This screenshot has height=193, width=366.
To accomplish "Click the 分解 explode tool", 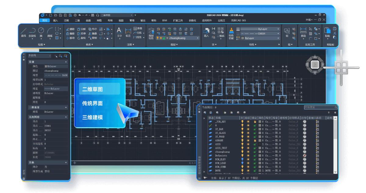I will coord(81,29).
